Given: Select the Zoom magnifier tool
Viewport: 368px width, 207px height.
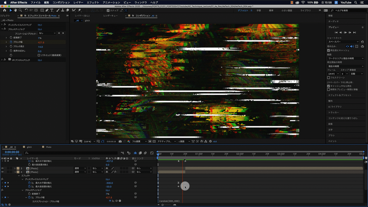Looking at the screenshot, I should coord(20,10).
